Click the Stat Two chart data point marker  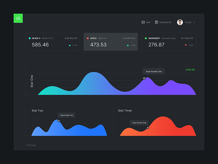pos(59,121)
